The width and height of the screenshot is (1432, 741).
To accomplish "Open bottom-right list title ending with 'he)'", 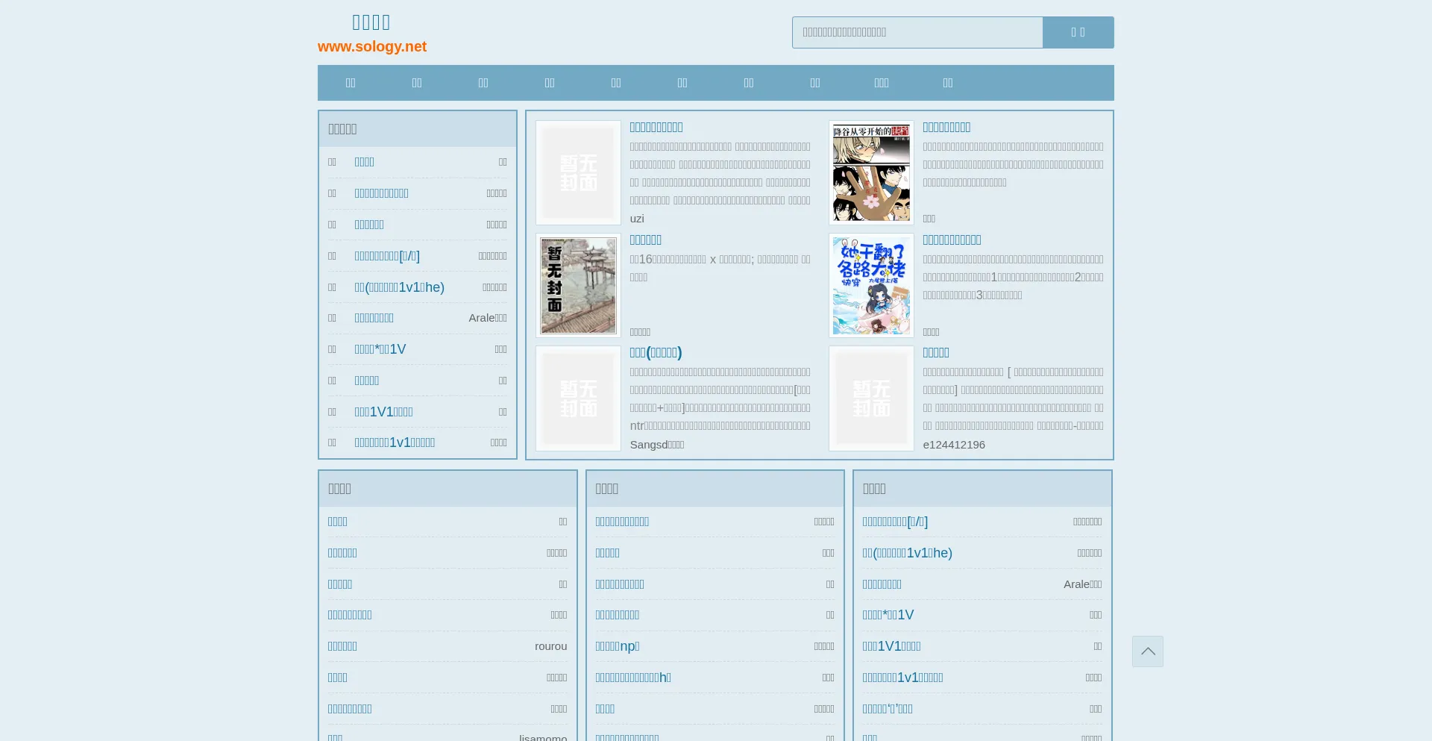I will (907, 553).
